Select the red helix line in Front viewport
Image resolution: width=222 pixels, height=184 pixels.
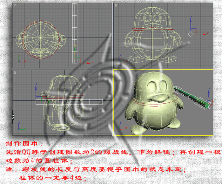click(x=153, y=29)
